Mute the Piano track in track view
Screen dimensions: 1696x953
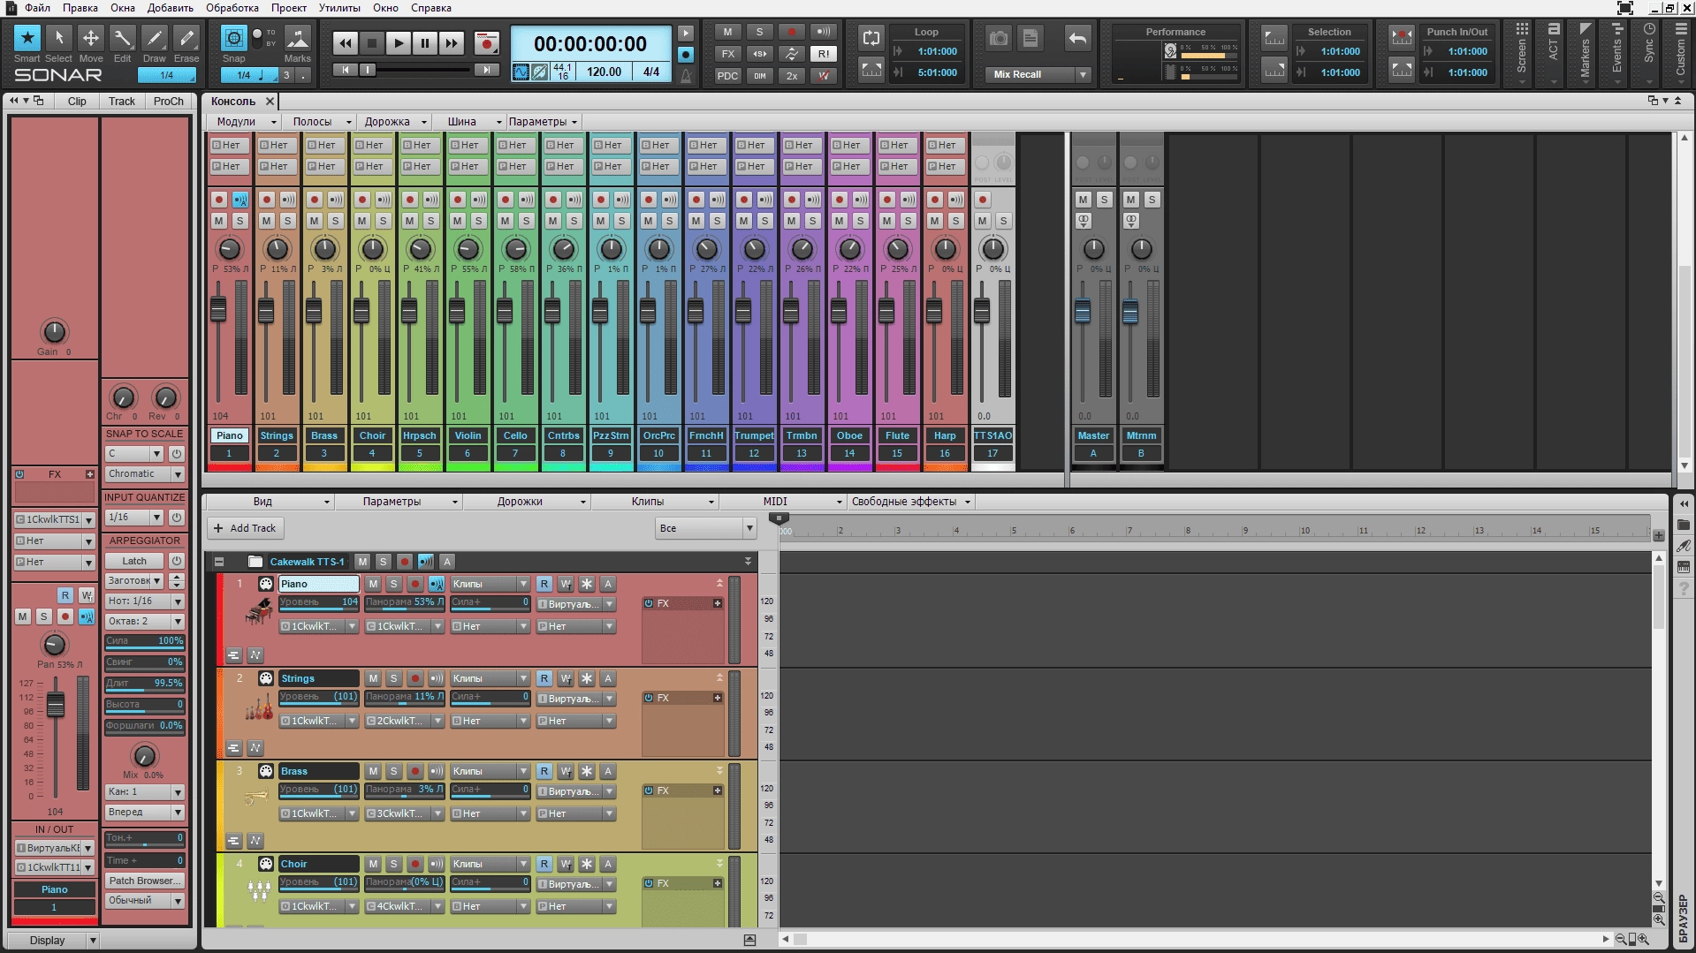pos(373,584)
